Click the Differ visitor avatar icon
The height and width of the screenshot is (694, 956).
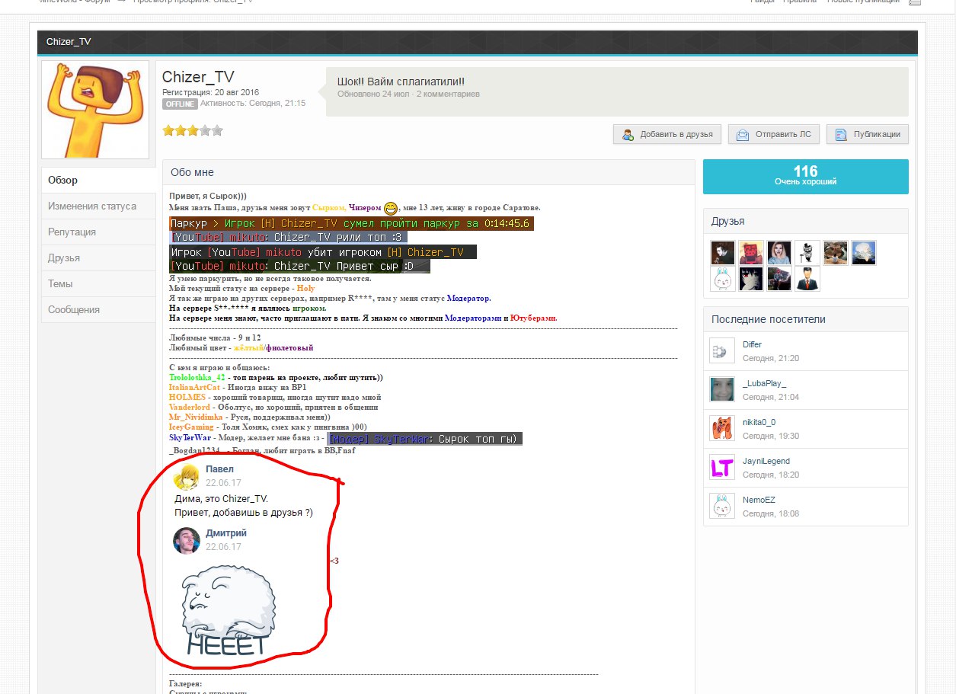point(721,350)
